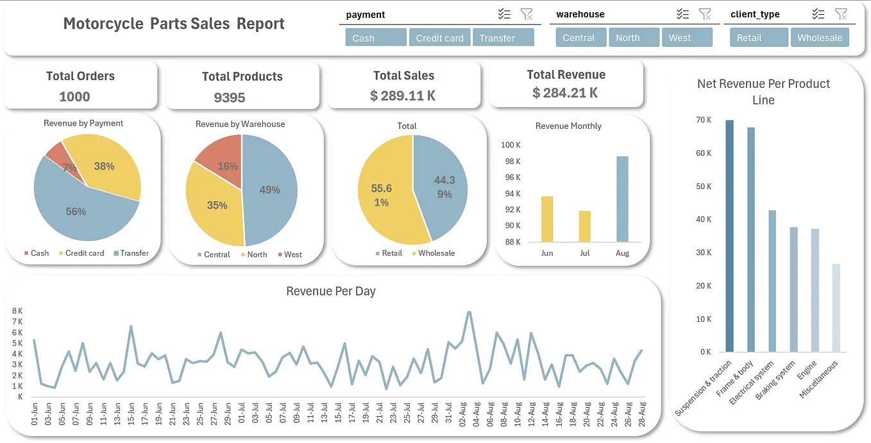Viewport: 871px width, 443px height.
Task: Open multi-select on the warehouse slicer
Action: (682, 13)
